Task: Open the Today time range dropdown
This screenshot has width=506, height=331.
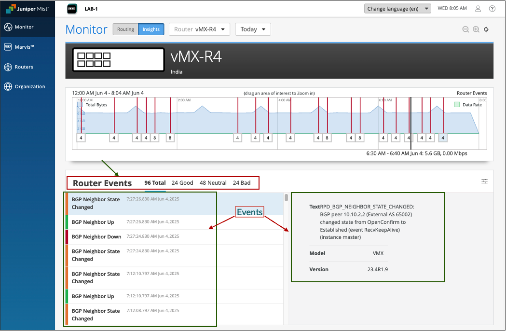Action: pyautogui.click(x=253, y=29)
